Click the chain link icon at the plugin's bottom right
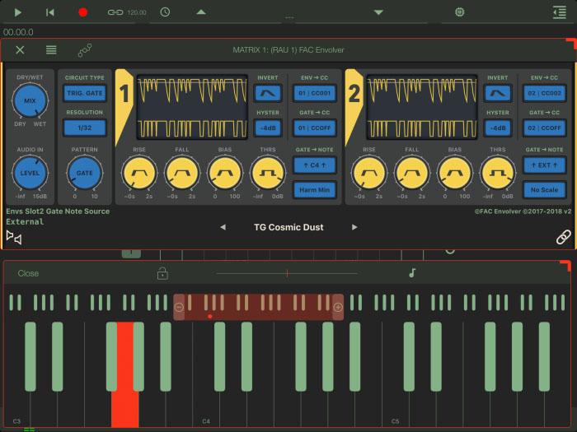The width and height of the screenshot is (577, 432). pos(563,237)
